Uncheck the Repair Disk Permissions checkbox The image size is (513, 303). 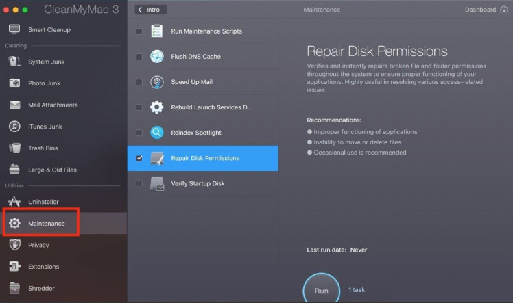(x=140, y=158)
